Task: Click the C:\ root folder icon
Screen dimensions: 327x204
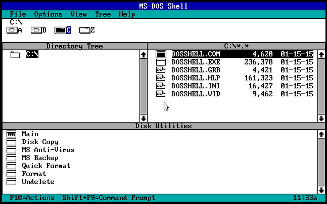Action: pyautogui.click(x=15, y=54)
